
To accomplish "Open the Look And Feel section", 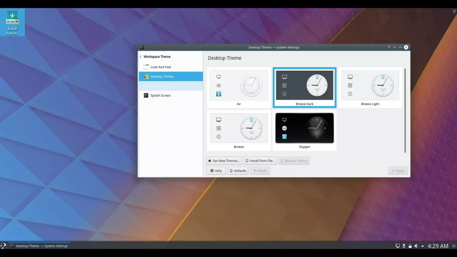I will (x=171, y=67).
